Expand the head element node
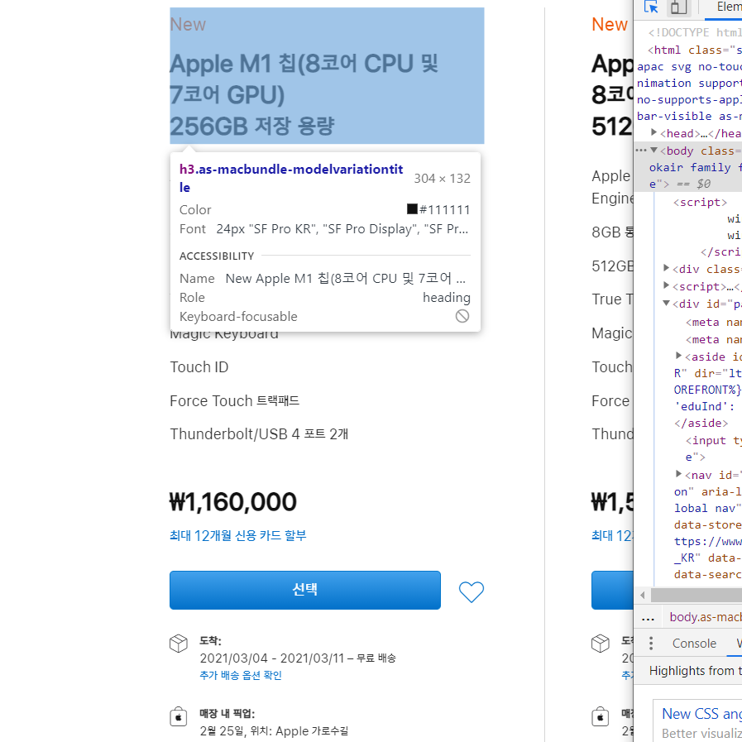742x742 pixels. 653,132
